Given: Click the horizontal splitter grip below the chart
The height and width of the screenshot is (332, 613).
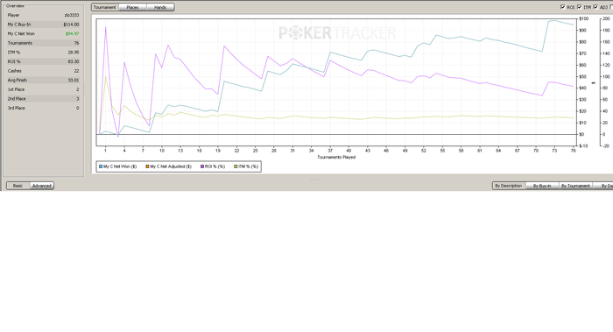Looking at the screenshot, I should tap(316, 180).
